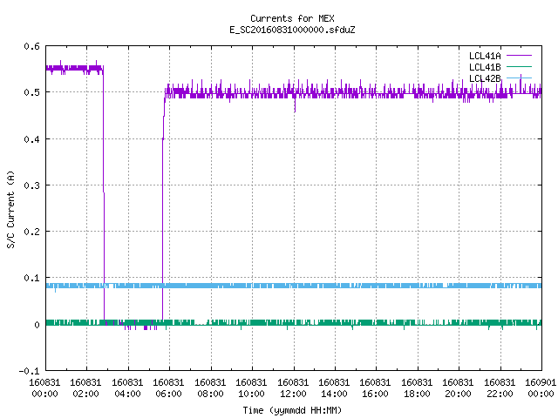
Task: Click the x-axis tick 160831 08:00
Action: click(210, 388)
